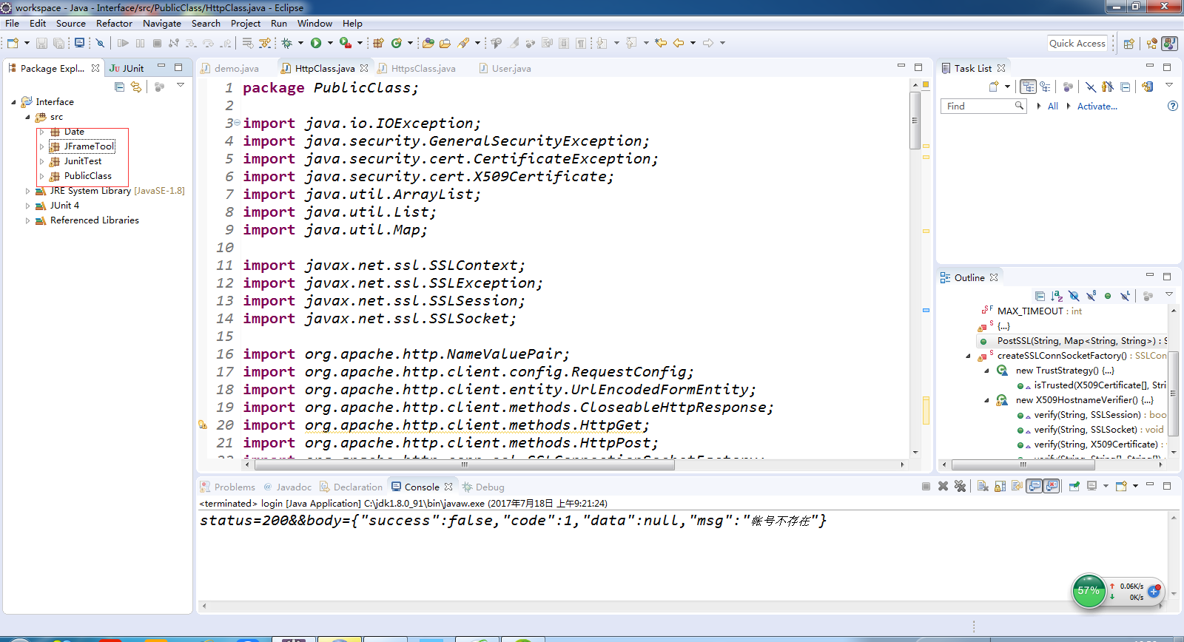This screenshot has width=1184, height=642.
Task: Collapse all tasks in Task List
Action: click(1125, 87)
